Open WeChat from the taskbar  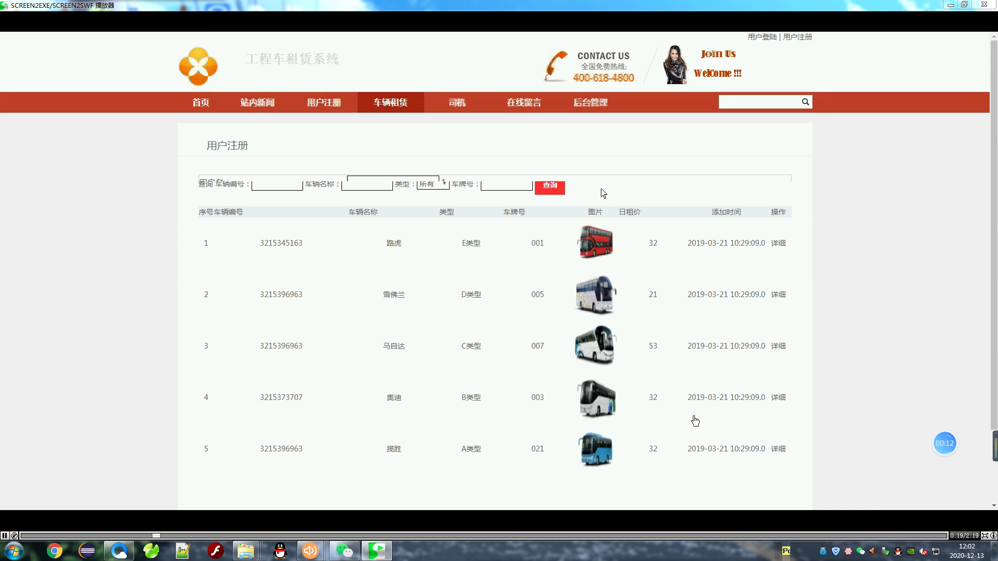click(x=344, y=551)
